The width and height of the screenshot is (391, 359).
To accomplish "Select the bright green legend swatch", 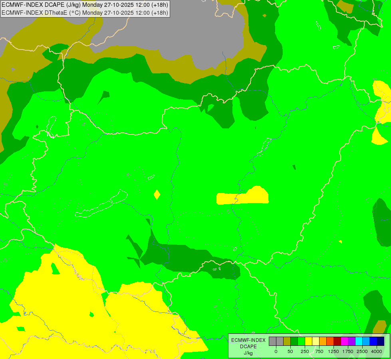I will [x=301, y=341].
